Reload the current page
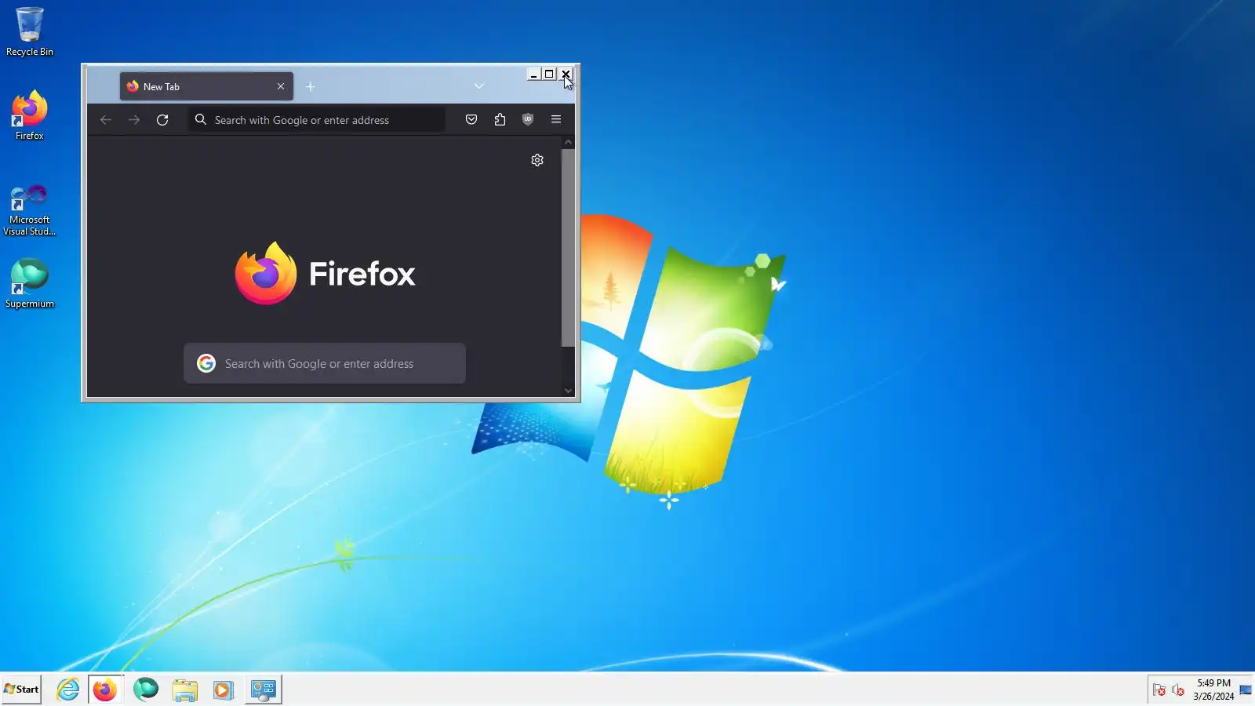Screen dimensions: 1255x706 [162, 120]
